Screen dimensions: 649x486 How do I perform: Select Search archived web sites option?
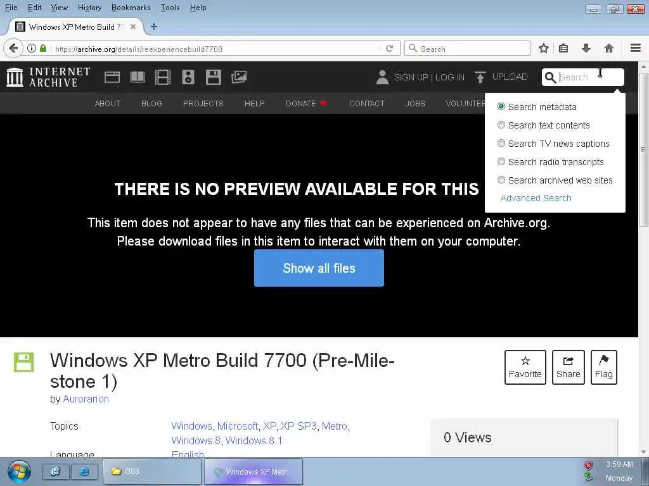point(501,180)
